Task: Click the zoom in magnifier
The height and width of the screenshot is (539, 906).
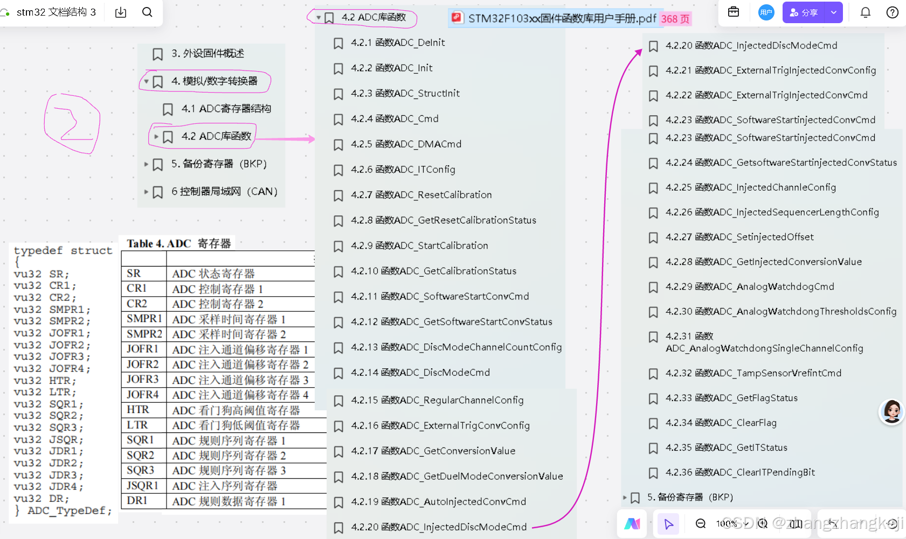Action: [x=763, y=523]
